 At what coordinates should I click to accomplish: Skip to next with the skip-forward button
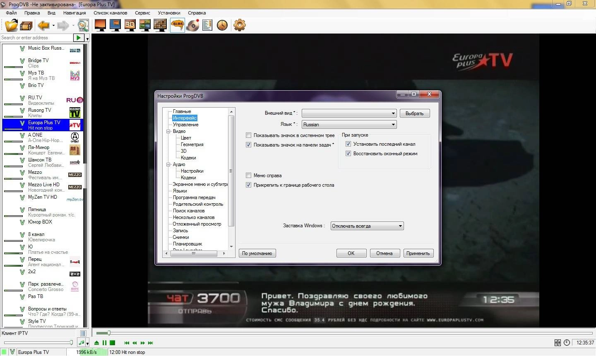point(151,343)
